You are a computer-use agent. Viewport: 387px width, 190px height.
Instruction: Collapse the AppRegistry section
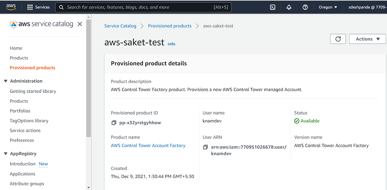click(6, 154)
